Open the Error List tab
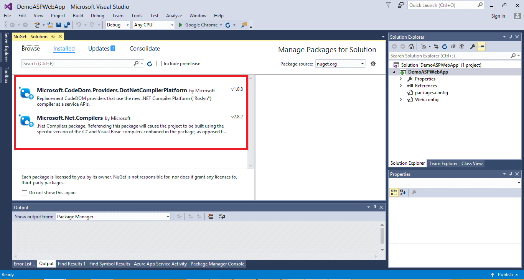 [25, 264]
